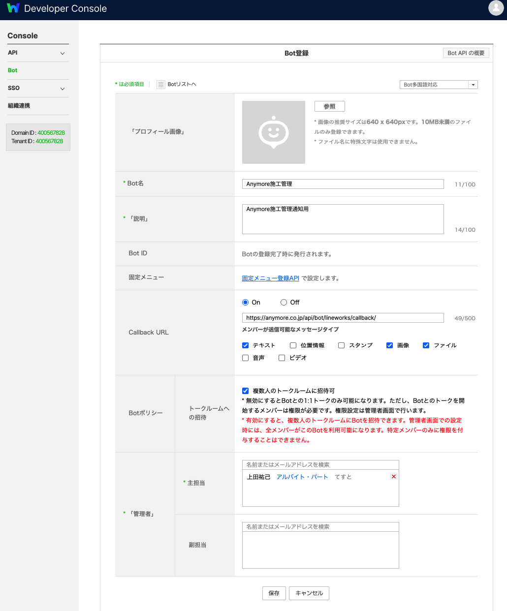Click the 副担当 search input field
507x611 pixels.
tap(320, 526)
